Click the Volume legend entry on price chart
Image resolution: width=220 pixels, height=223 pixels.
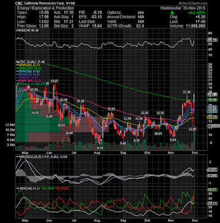[x=31, y=84]
